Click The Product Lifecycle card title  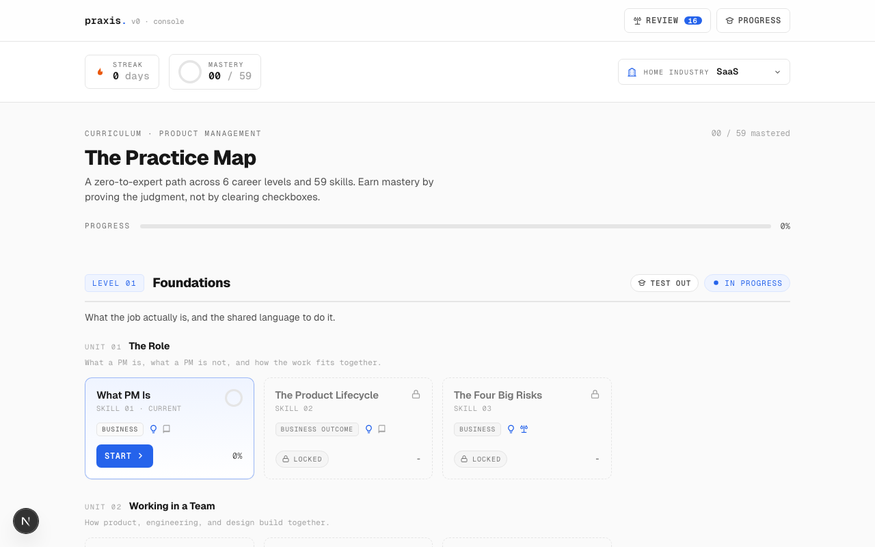point(327,395)
